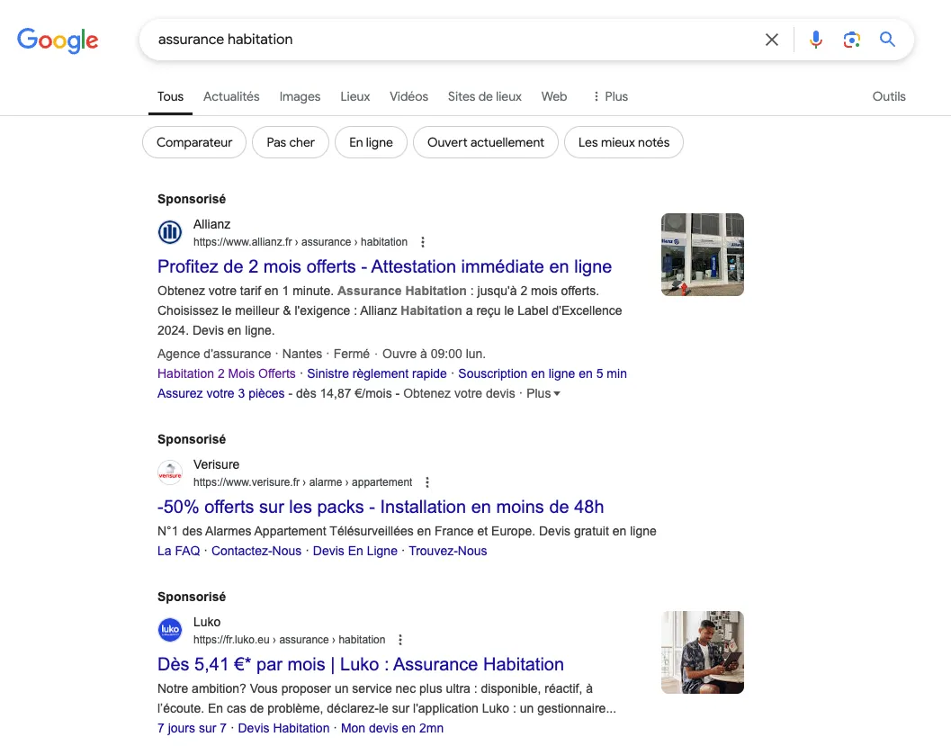This screenshot has width=951, height=746.
Task: Open the Sinistre règlement rapide sitelink
Action: click(377, 373)
